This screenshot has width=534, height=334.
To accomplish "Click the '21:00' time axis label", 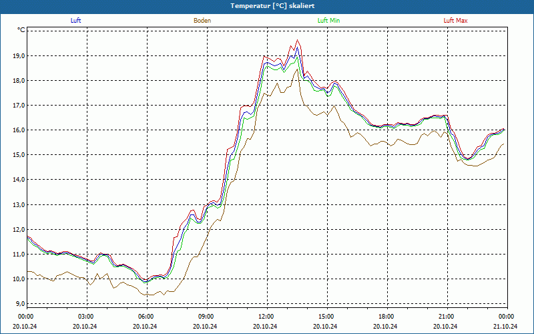I will [447, 317].
